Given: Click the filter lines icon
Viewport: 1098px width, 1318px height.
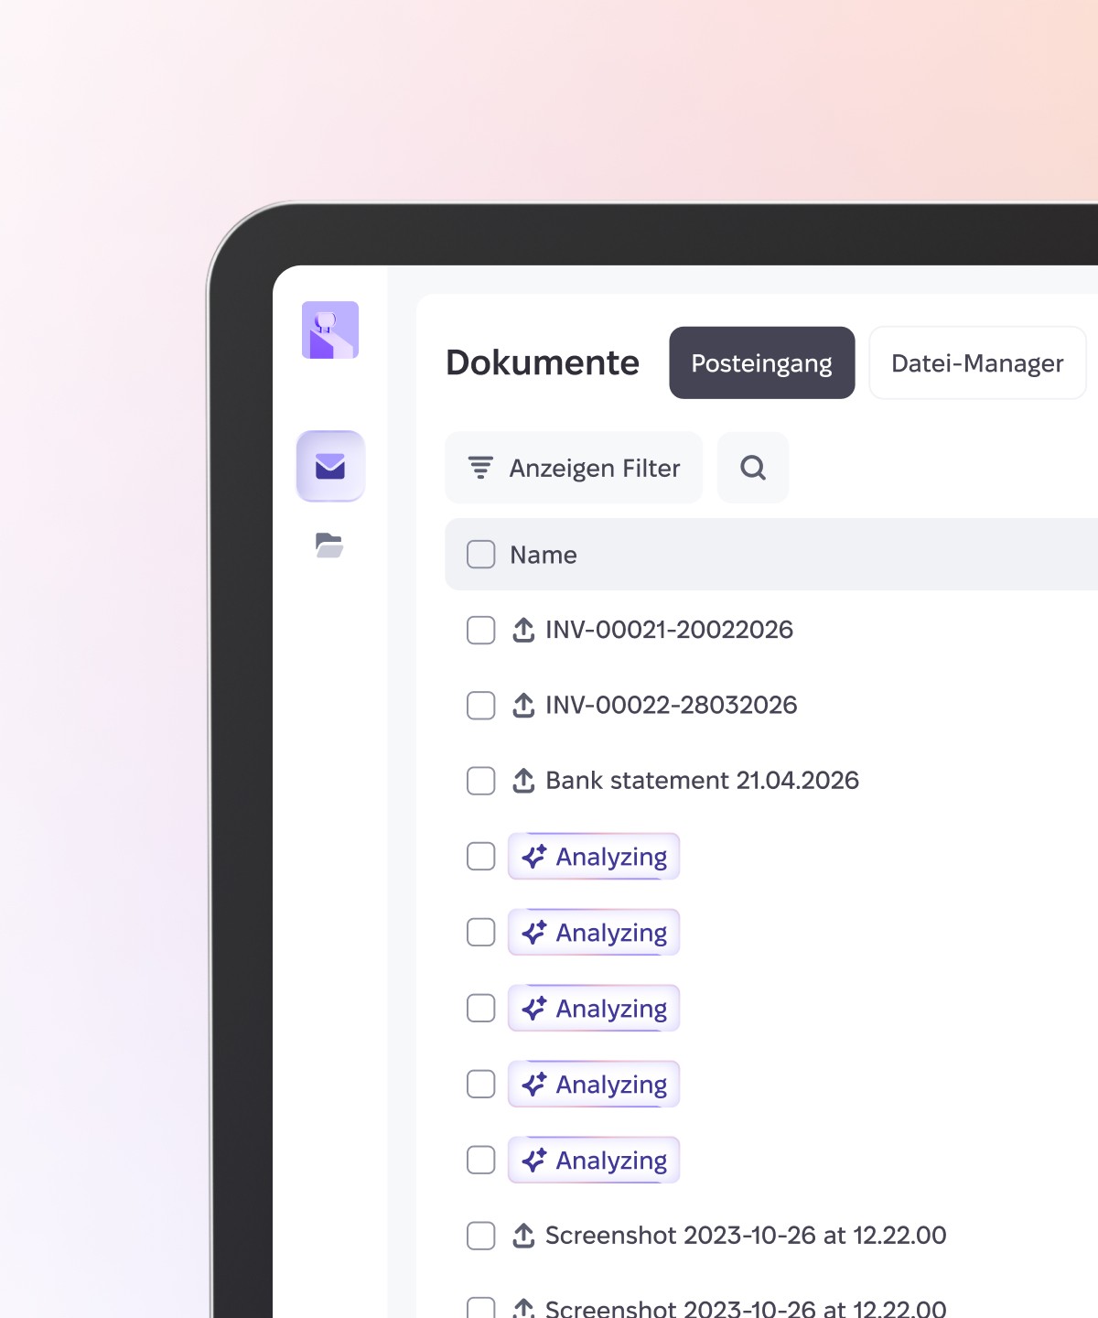Looking at the screenshot, I should pyautogui.click(x=481, y=468).
